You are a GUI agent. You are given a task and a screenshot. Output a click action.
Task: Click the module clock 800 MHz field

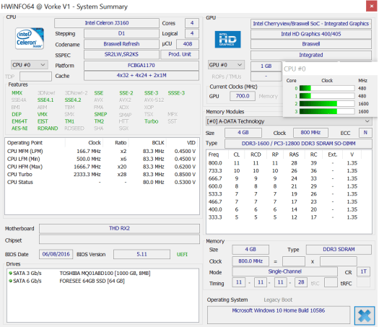coord(310,132)
